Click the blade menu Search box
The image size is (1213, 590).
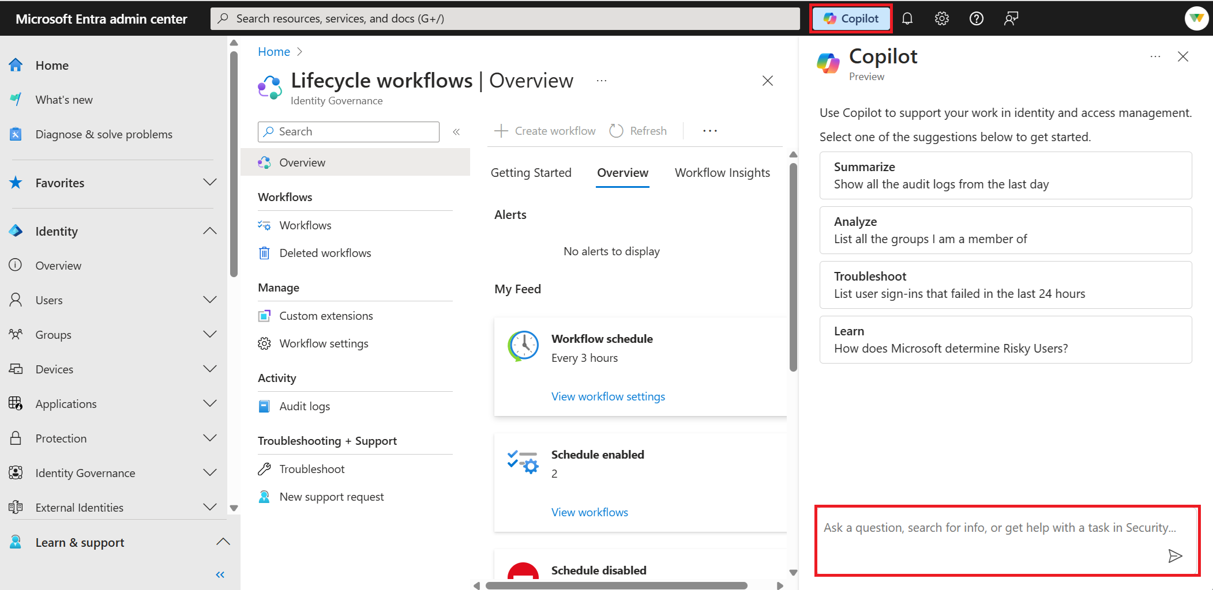348,131
